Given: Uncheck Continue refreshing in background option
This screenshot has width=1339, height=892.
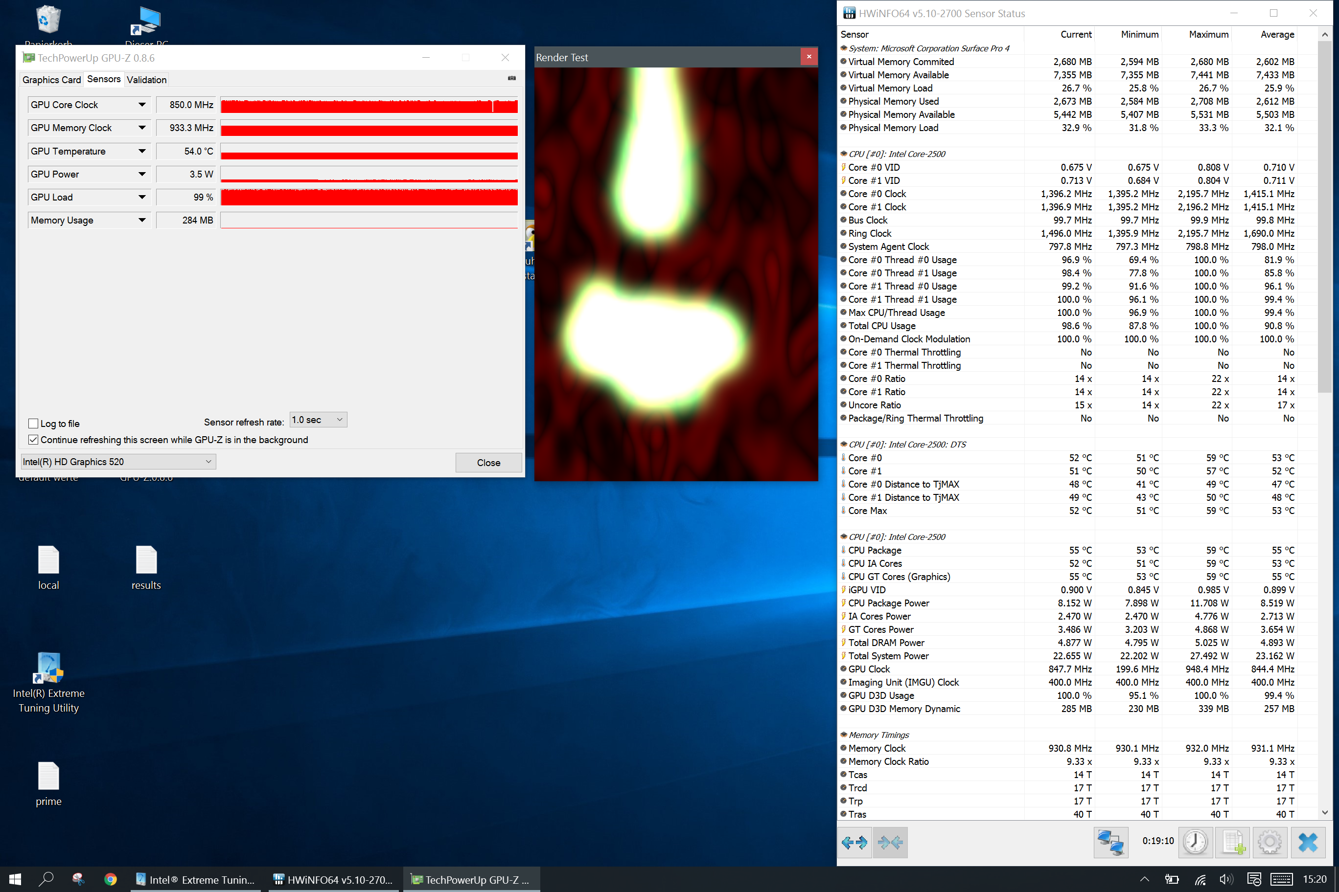Looking at the screenshot, I should (x=34, y=440).
